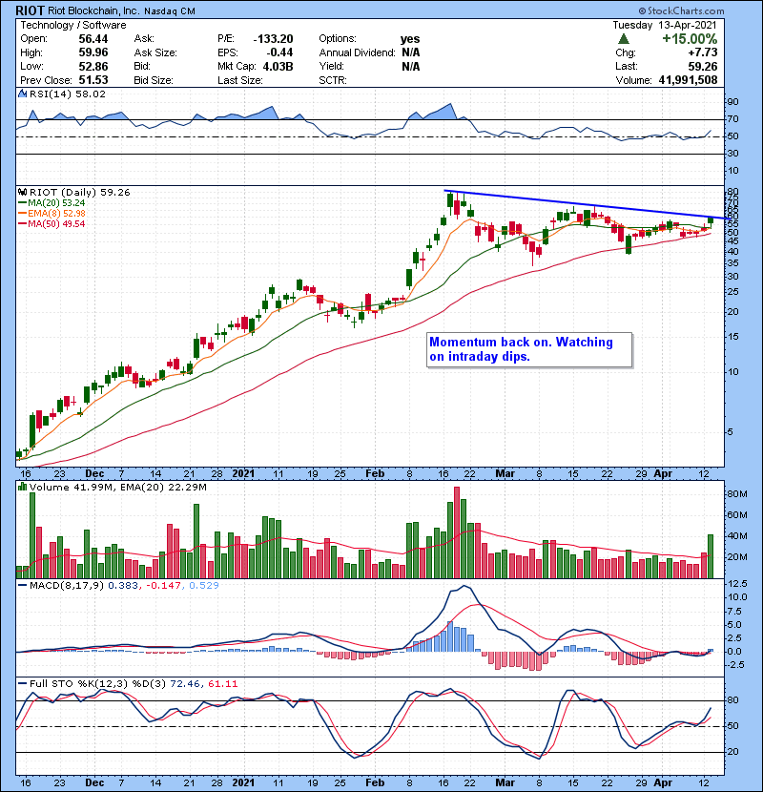Click the High value 59.96
763x792 pixels.
(93, 52)
